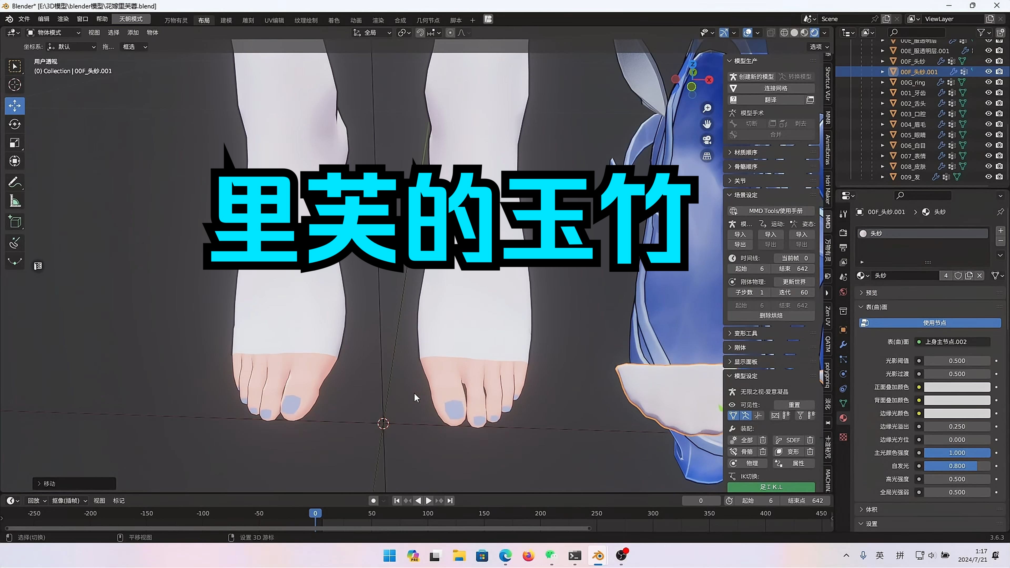The width and height of the screenshot is (1010, 568).
Task: Click the 自发光 0.800 slider
Action: (x=957, y=466)
